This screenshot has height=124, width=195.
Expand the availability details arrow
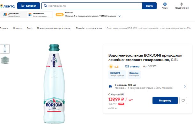[x=185, y=86]
